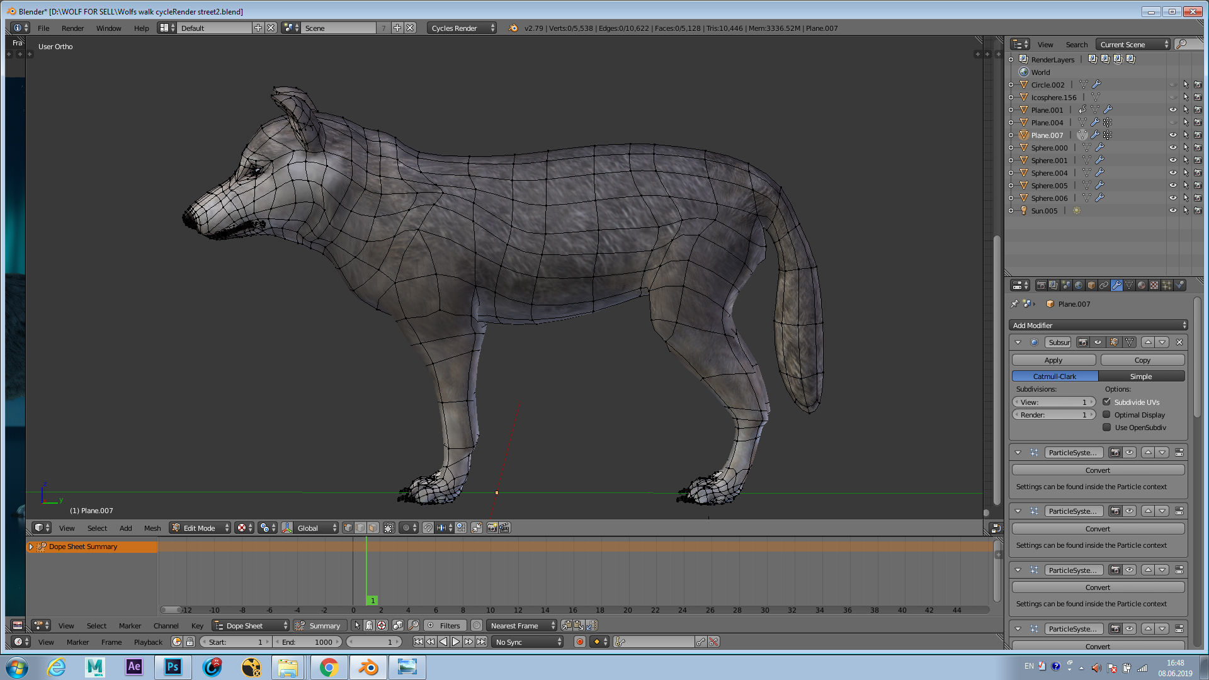
Task: Open the World properties tab
Action: pos(1079,285)
